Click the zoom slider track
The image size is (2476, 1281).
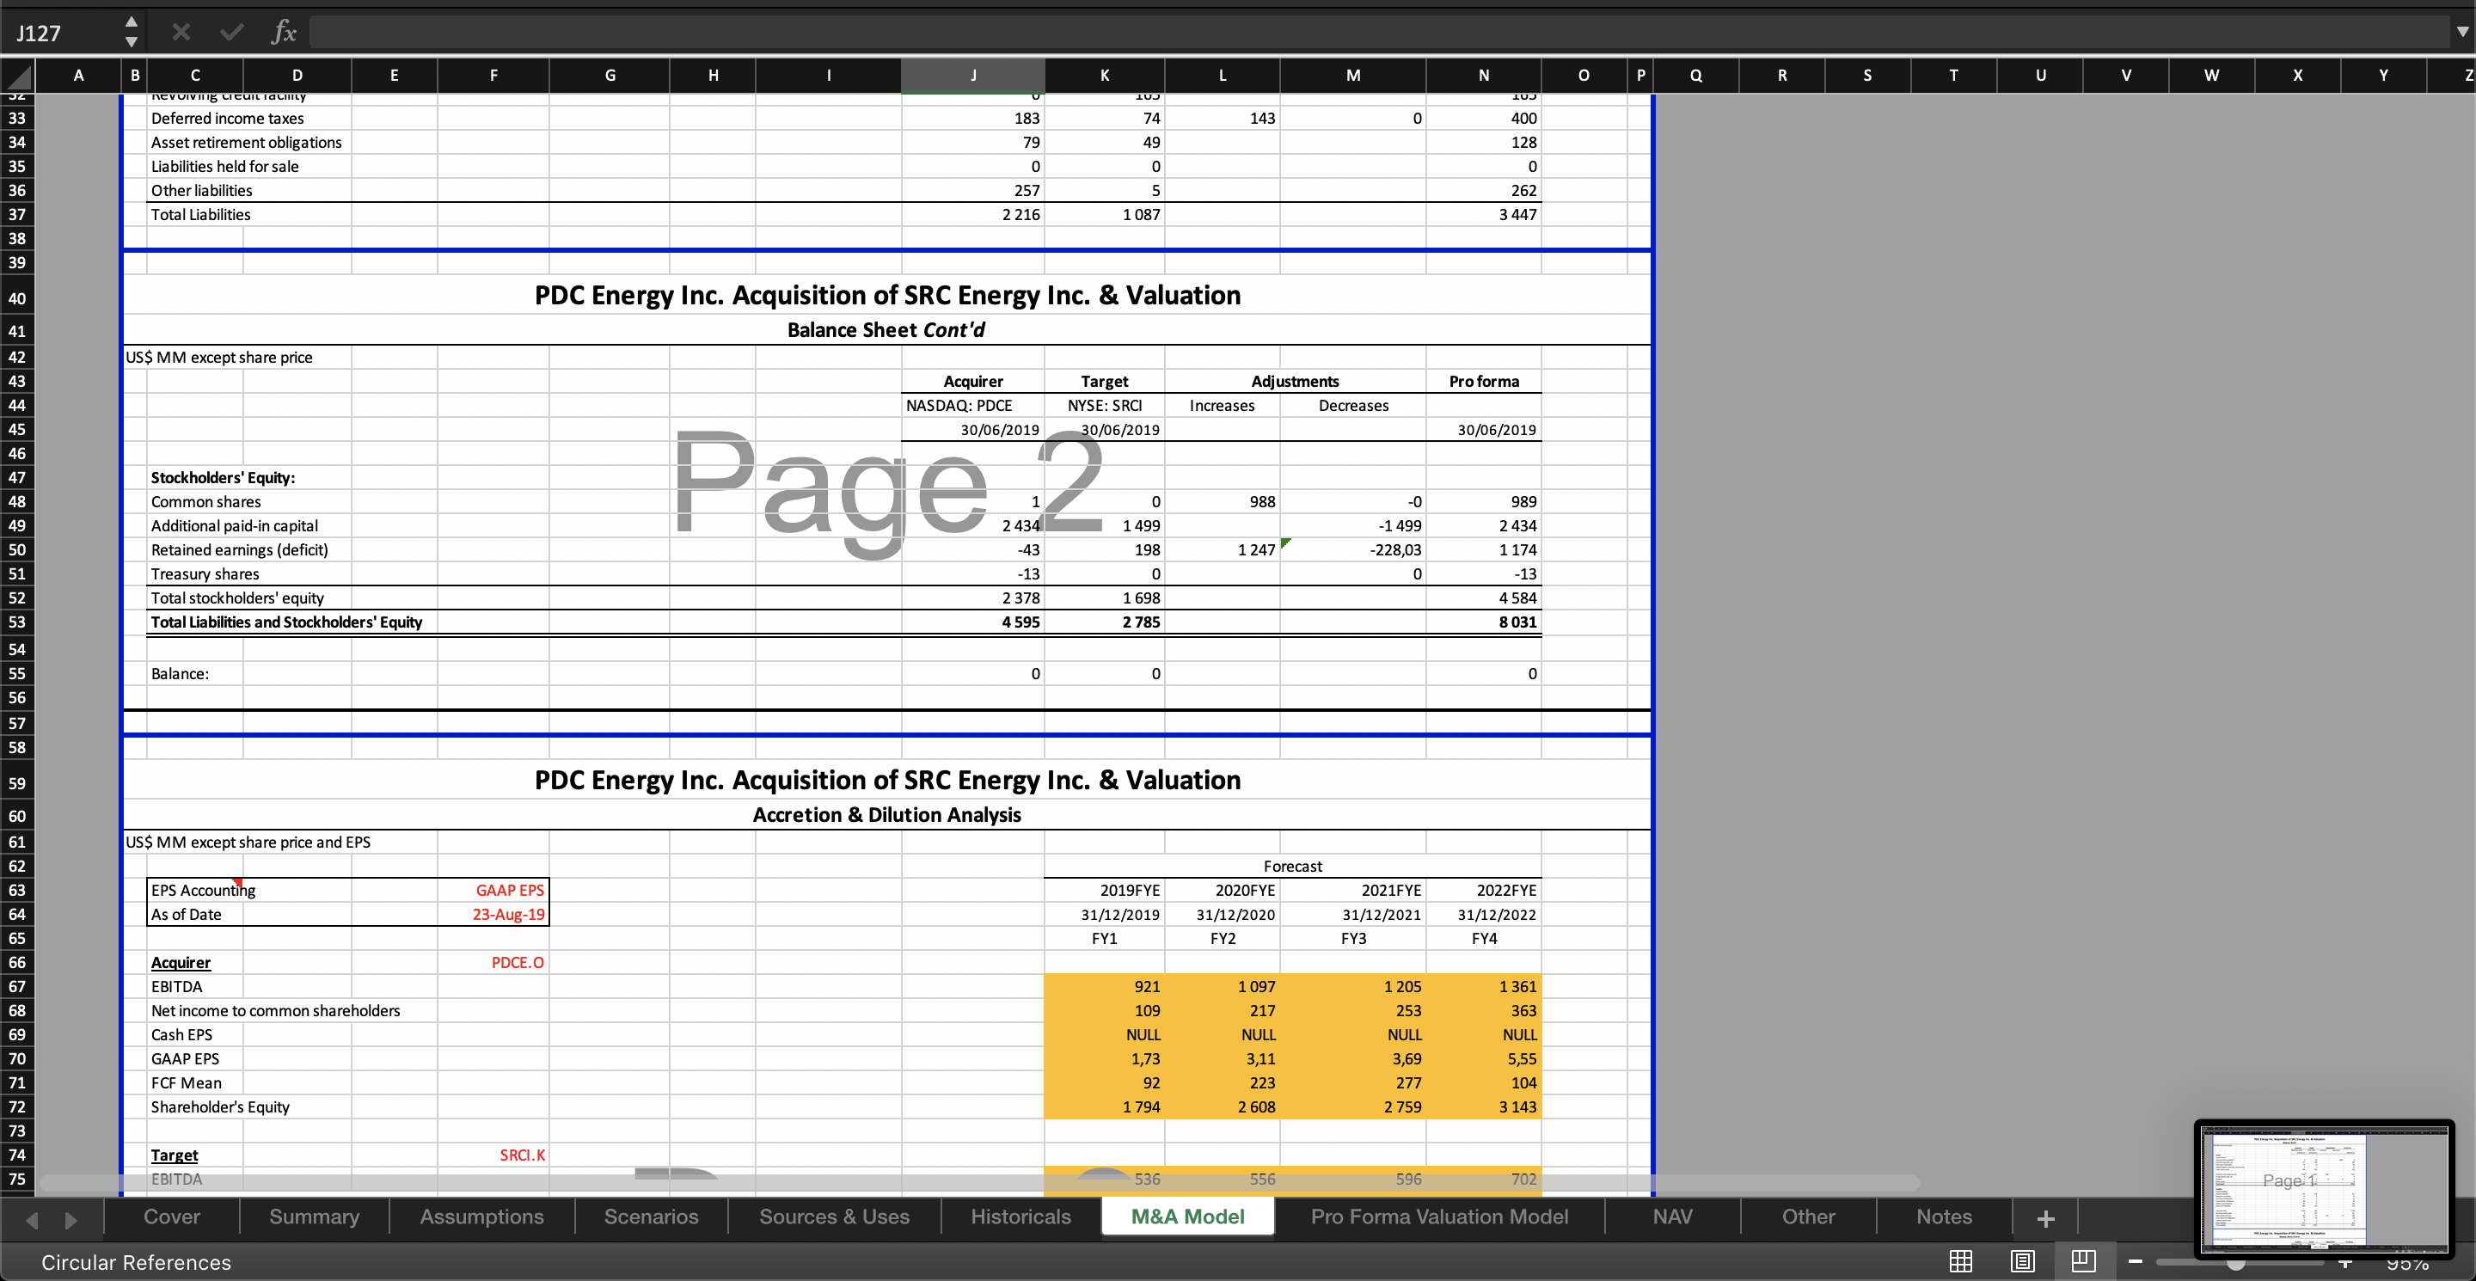point(2240,1263)
